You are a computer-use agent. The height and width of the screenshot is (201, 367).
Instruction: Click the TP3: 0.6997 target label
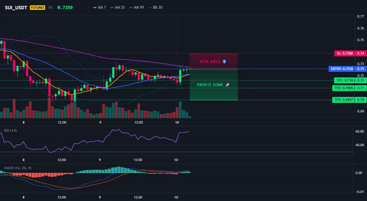343,100
